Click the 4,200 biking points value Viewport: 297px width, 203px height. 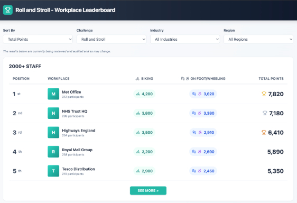coord(147,94)
